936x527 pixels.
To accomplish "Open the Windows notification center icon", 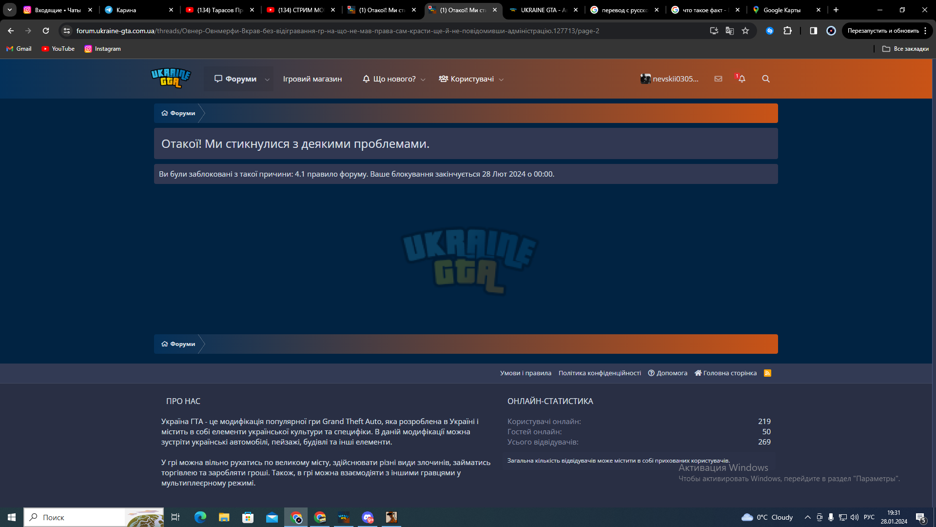I will point(921,517).
